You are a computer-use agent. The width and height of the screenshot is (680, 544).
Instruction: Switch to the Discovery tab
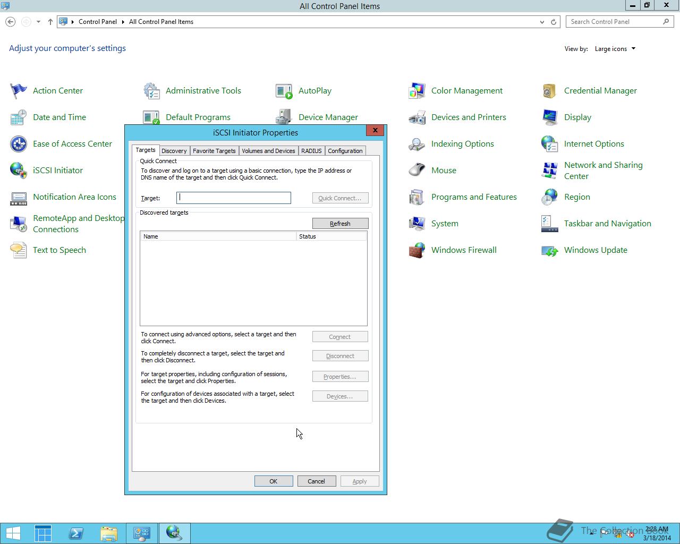(x=174, y=151)
